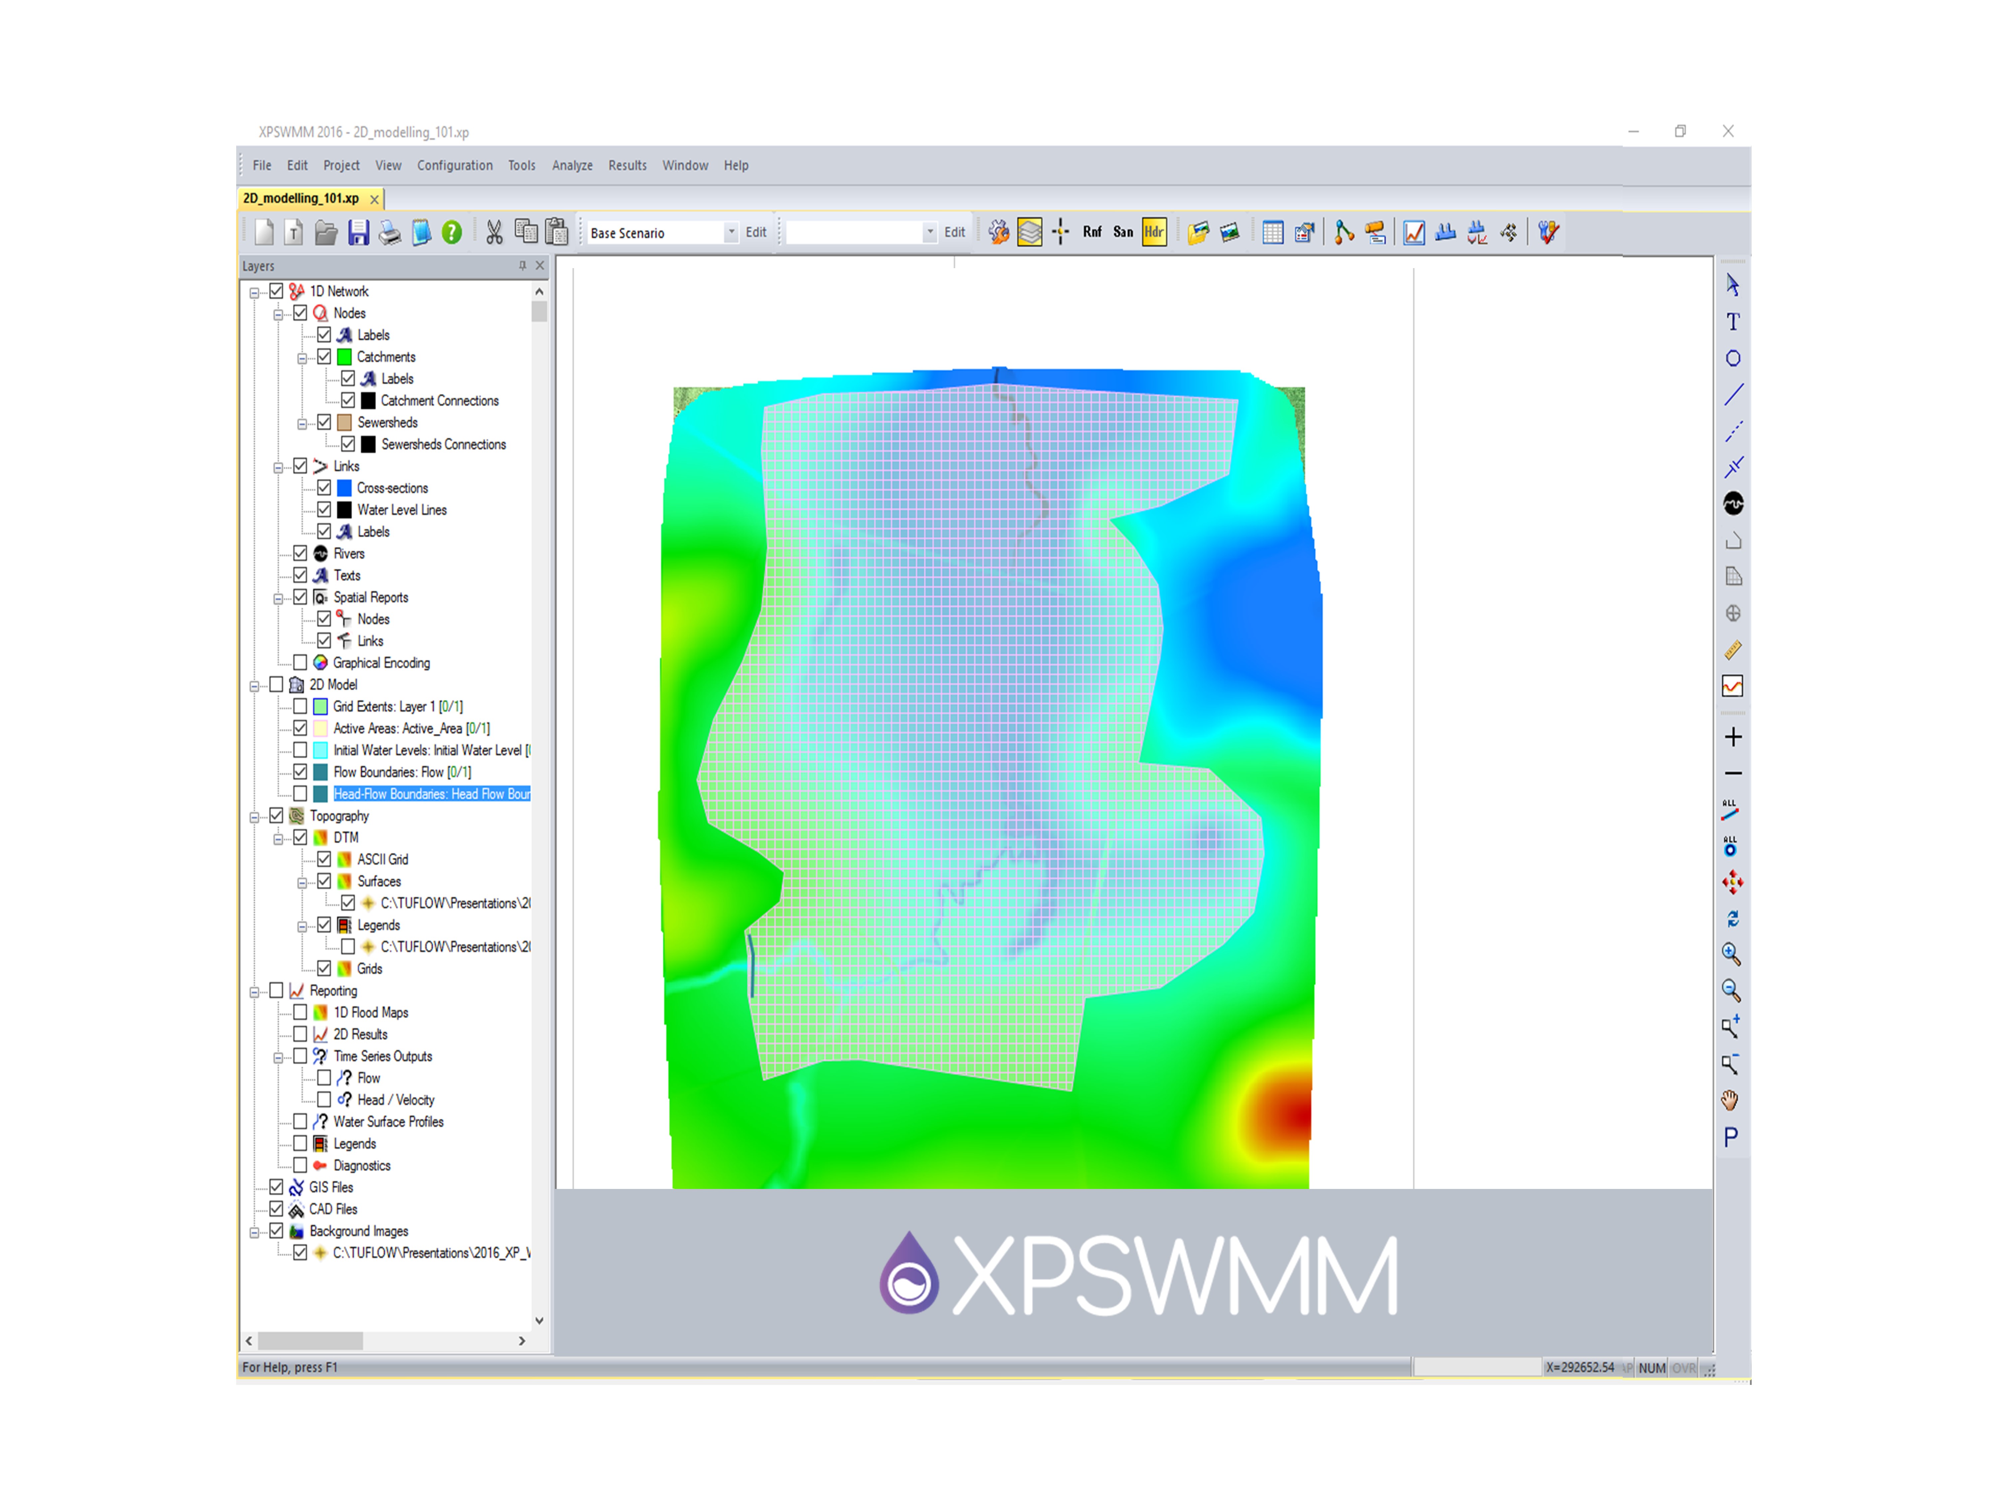The height and width of the screenshot is (1497, 1996).
Task: Collapse the 1D Network tree node
Action: tap(254, 292)
